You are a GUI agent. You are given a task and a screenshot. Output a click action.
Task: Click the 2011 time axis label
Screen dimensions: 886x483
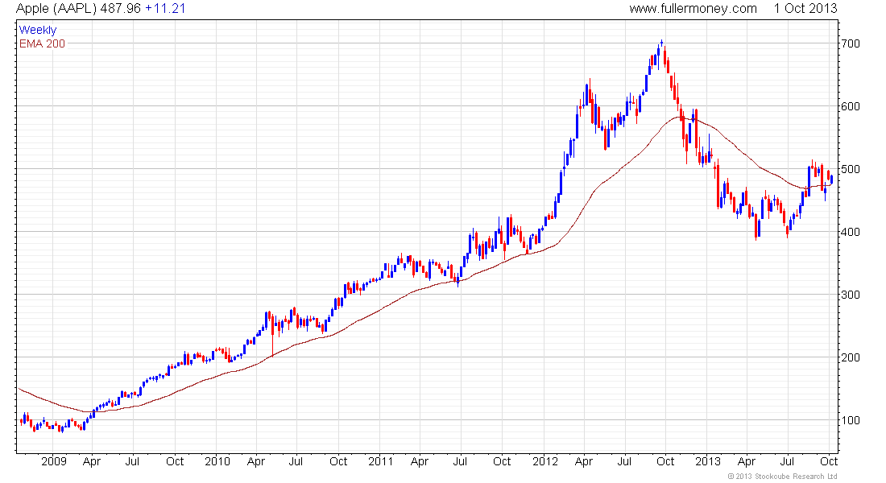tap(380, 461)
